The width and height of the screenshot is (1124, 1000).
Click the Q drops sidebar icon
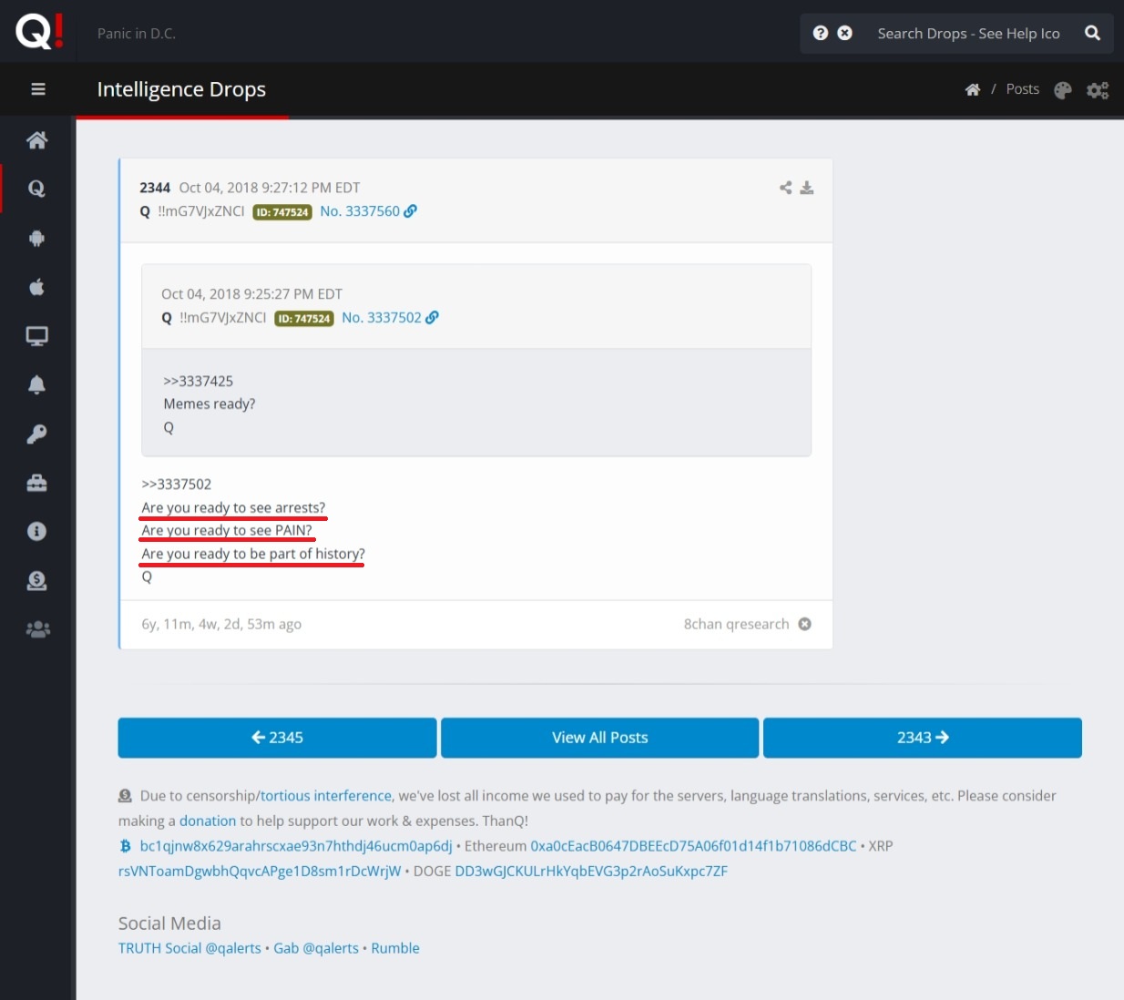(x=36, y=189)
